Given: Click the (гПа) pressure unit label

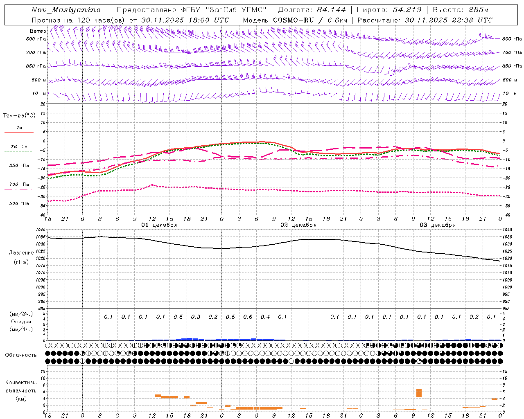Looking at the screenshot, I should click(x=21, y=262).
